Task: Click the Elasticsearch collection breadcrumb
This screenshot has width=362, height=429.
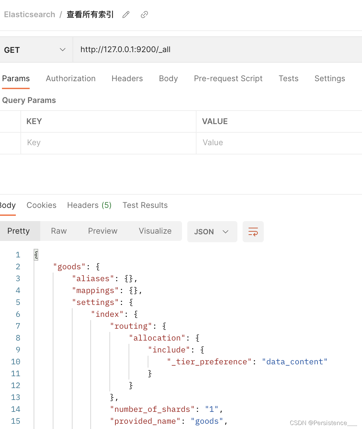Action: pyautogui.click(x=30, y=15)
